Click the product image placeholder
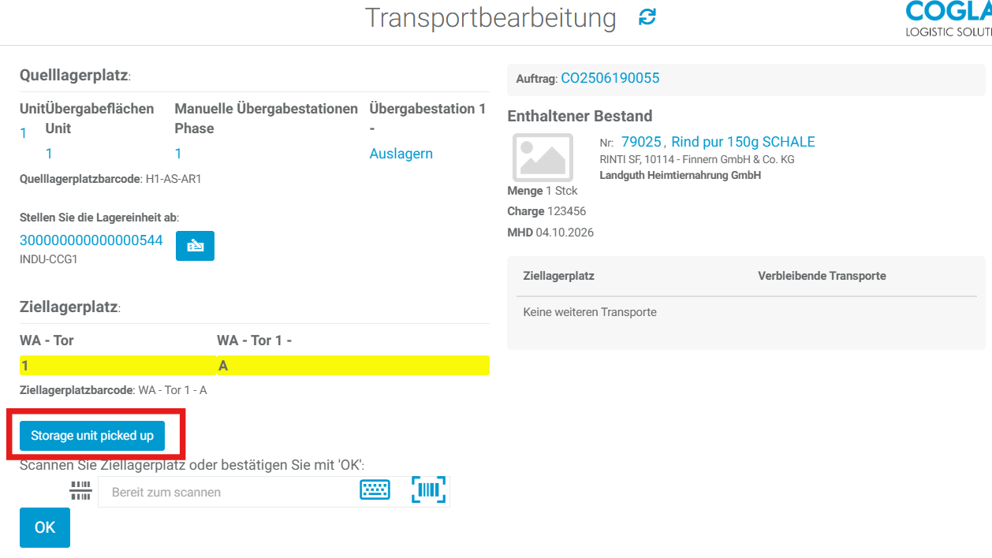992x558 pixels. pos(543,158)
